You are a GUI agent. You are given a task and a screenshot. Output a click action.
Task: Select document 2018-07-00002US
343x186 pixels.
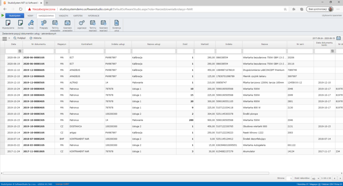34,139
